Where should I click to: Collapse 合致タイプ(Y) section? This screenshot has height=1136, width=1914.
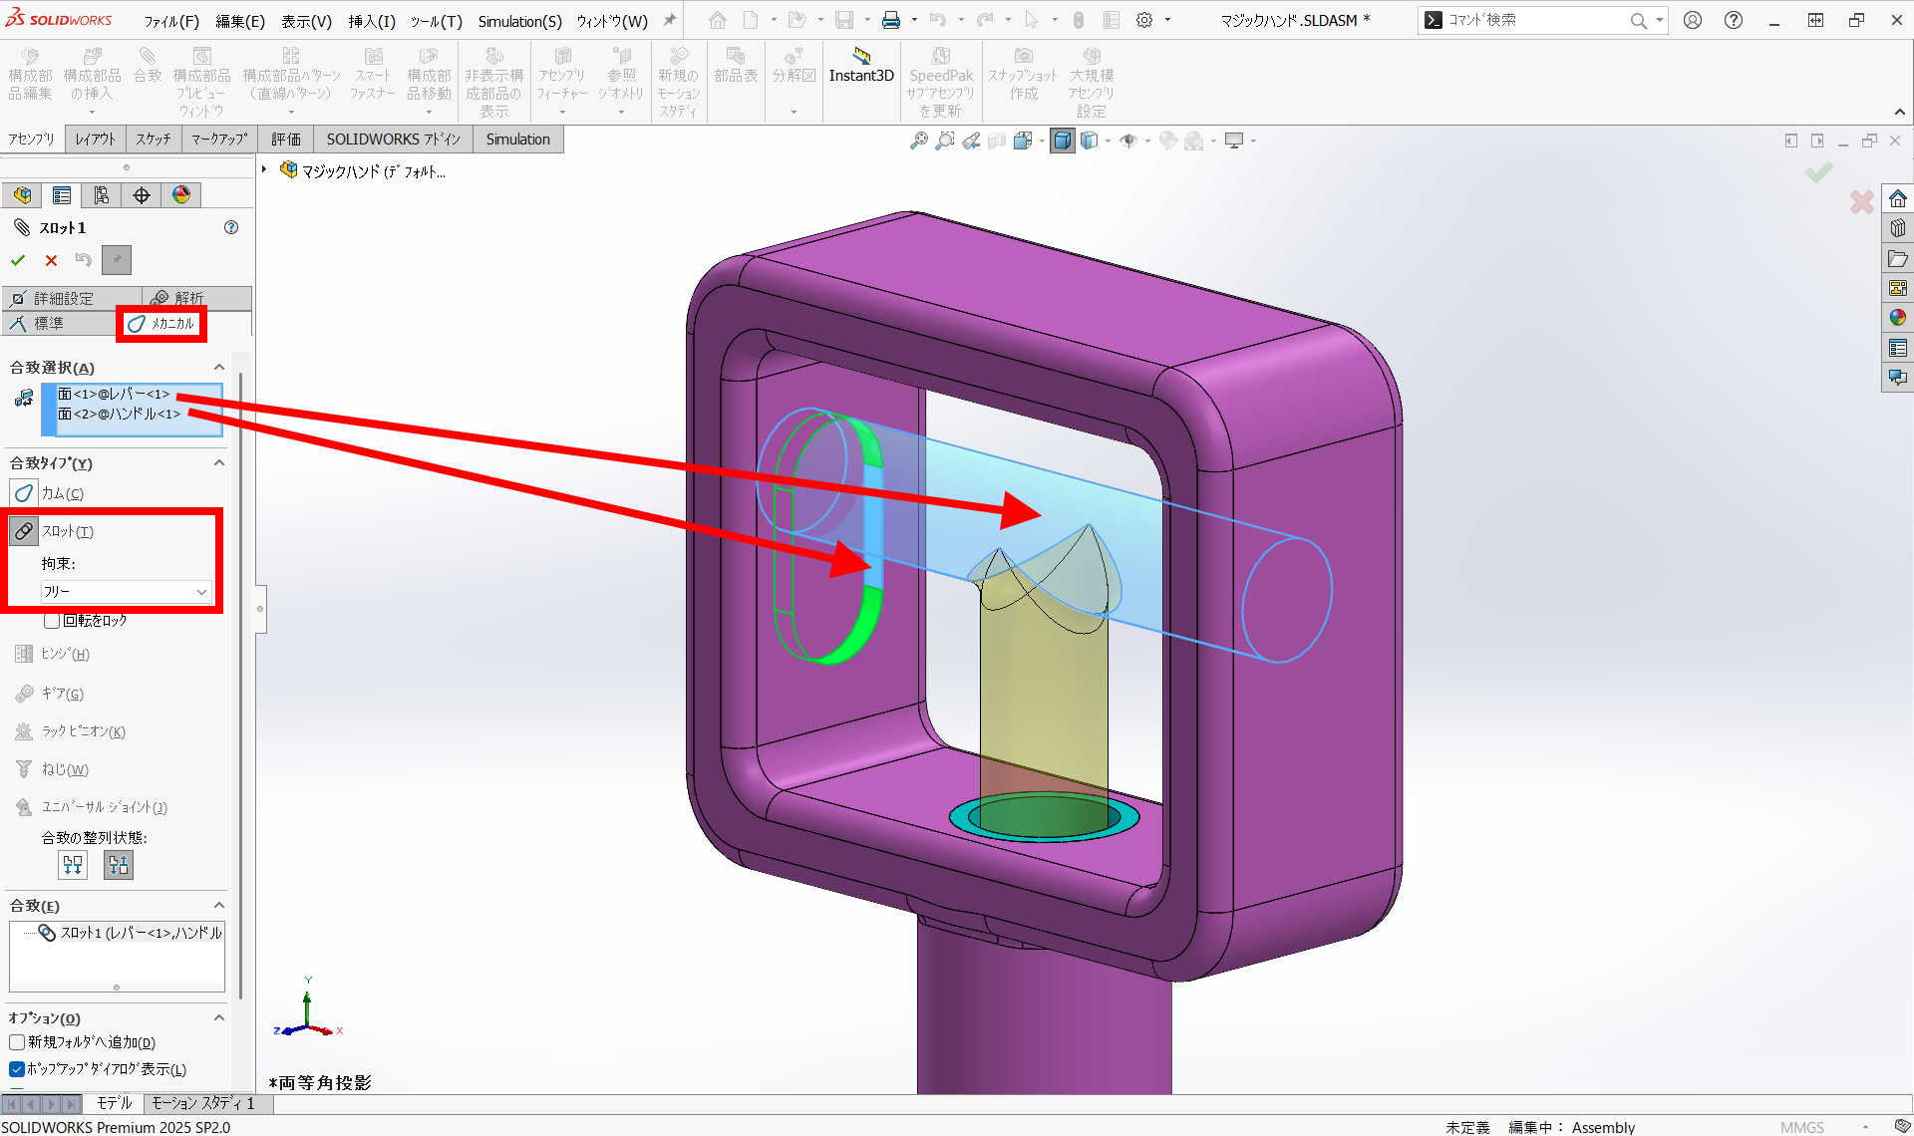(x=219, y=463)
